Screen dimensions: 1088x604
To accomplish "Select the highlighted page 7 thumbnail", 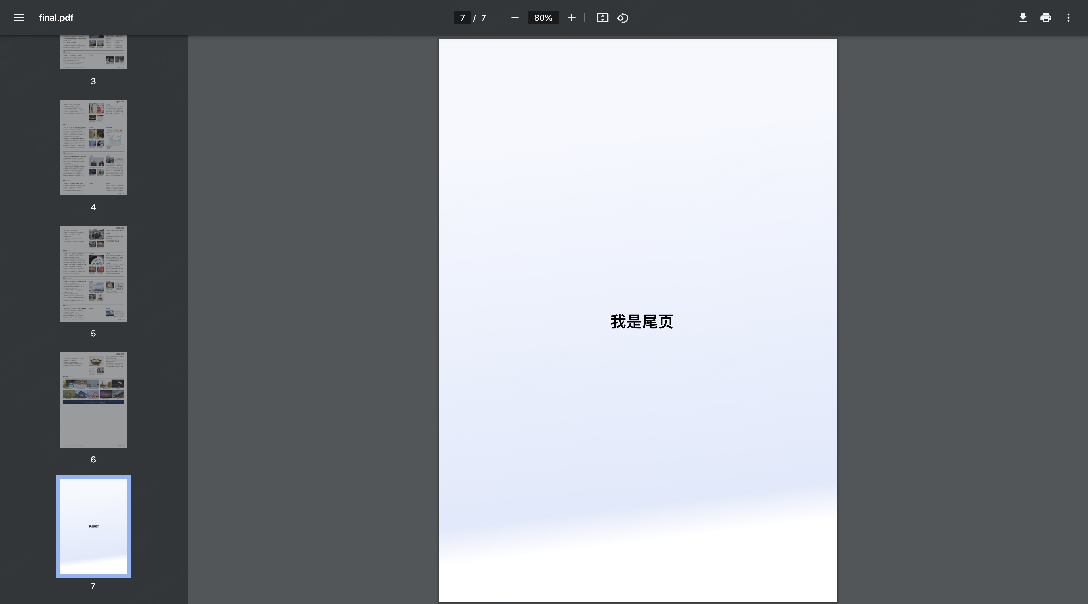I will [93, 526].
